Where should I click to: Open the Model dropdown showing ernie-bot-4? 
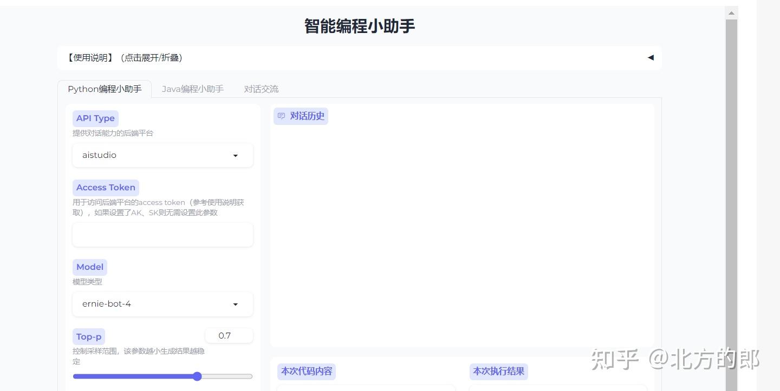pos(162,304)
